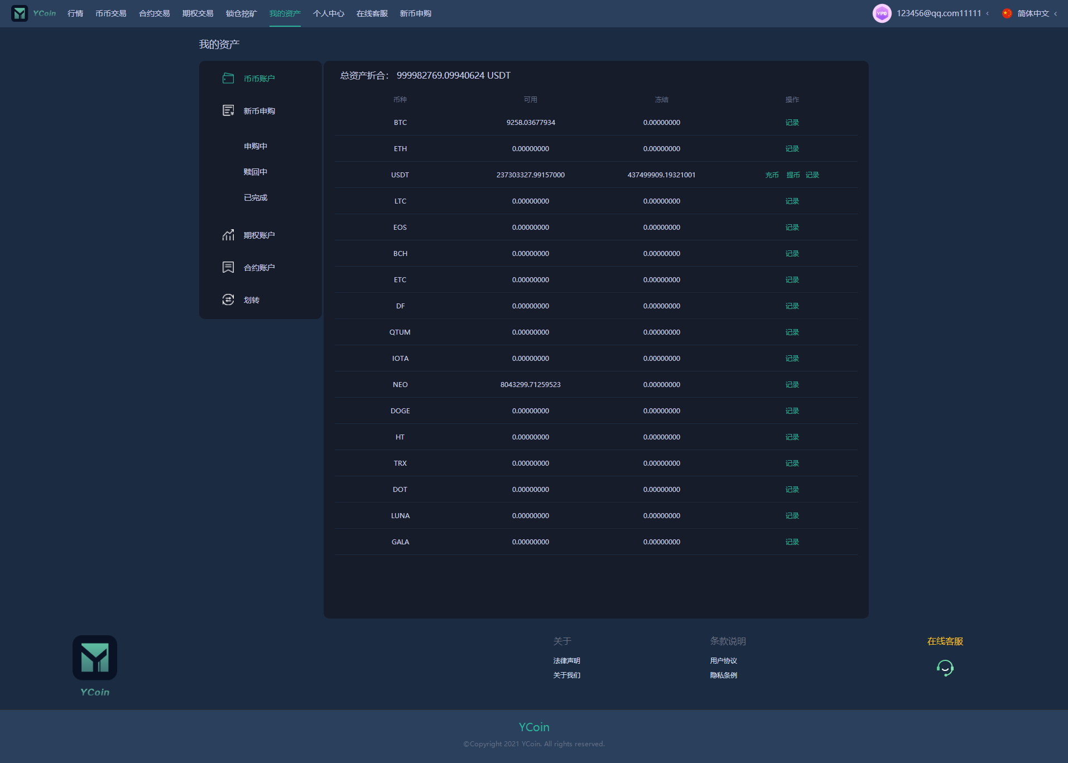Click the VIP avatar icon in header
1068x763 pixels.
coord(882,13)
